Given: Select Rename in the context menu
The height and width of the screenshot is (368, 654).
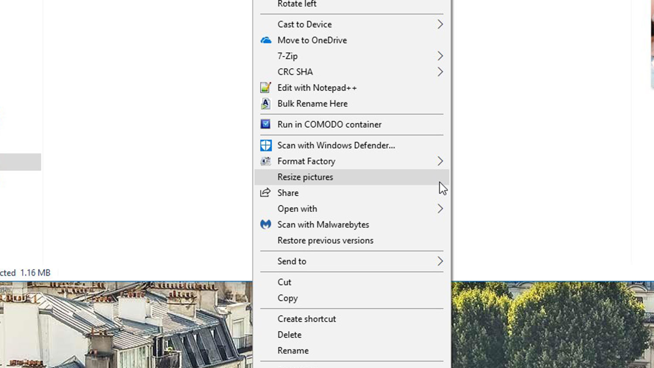Looking at the screenshot, I should click(293, 351).
